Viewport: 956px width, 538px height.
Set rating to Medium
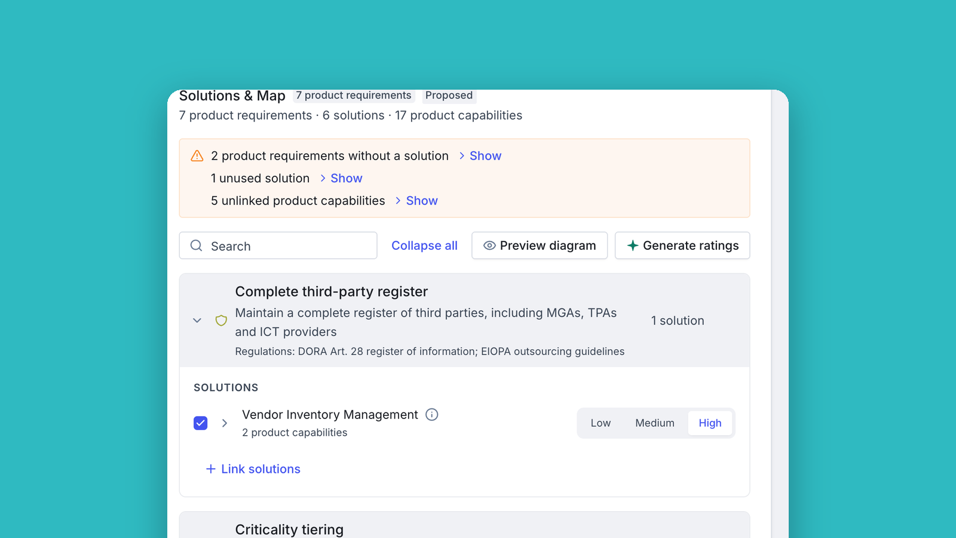[x=655, y=423]
